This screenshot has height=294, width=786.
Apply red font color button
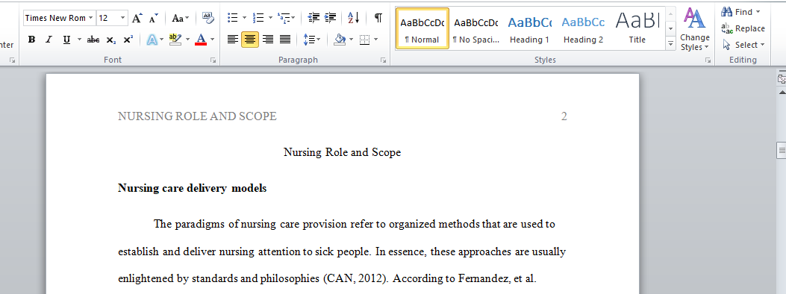(x=201, y=40)
